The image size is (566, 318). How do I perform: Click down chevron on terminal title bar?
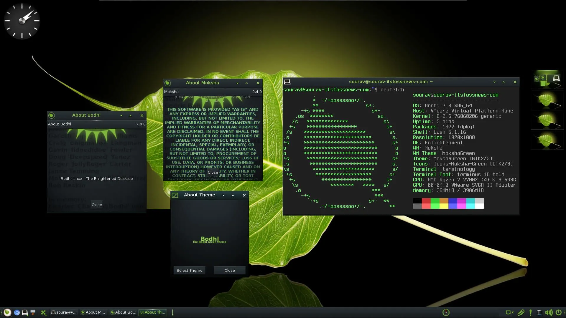point(494,82)
